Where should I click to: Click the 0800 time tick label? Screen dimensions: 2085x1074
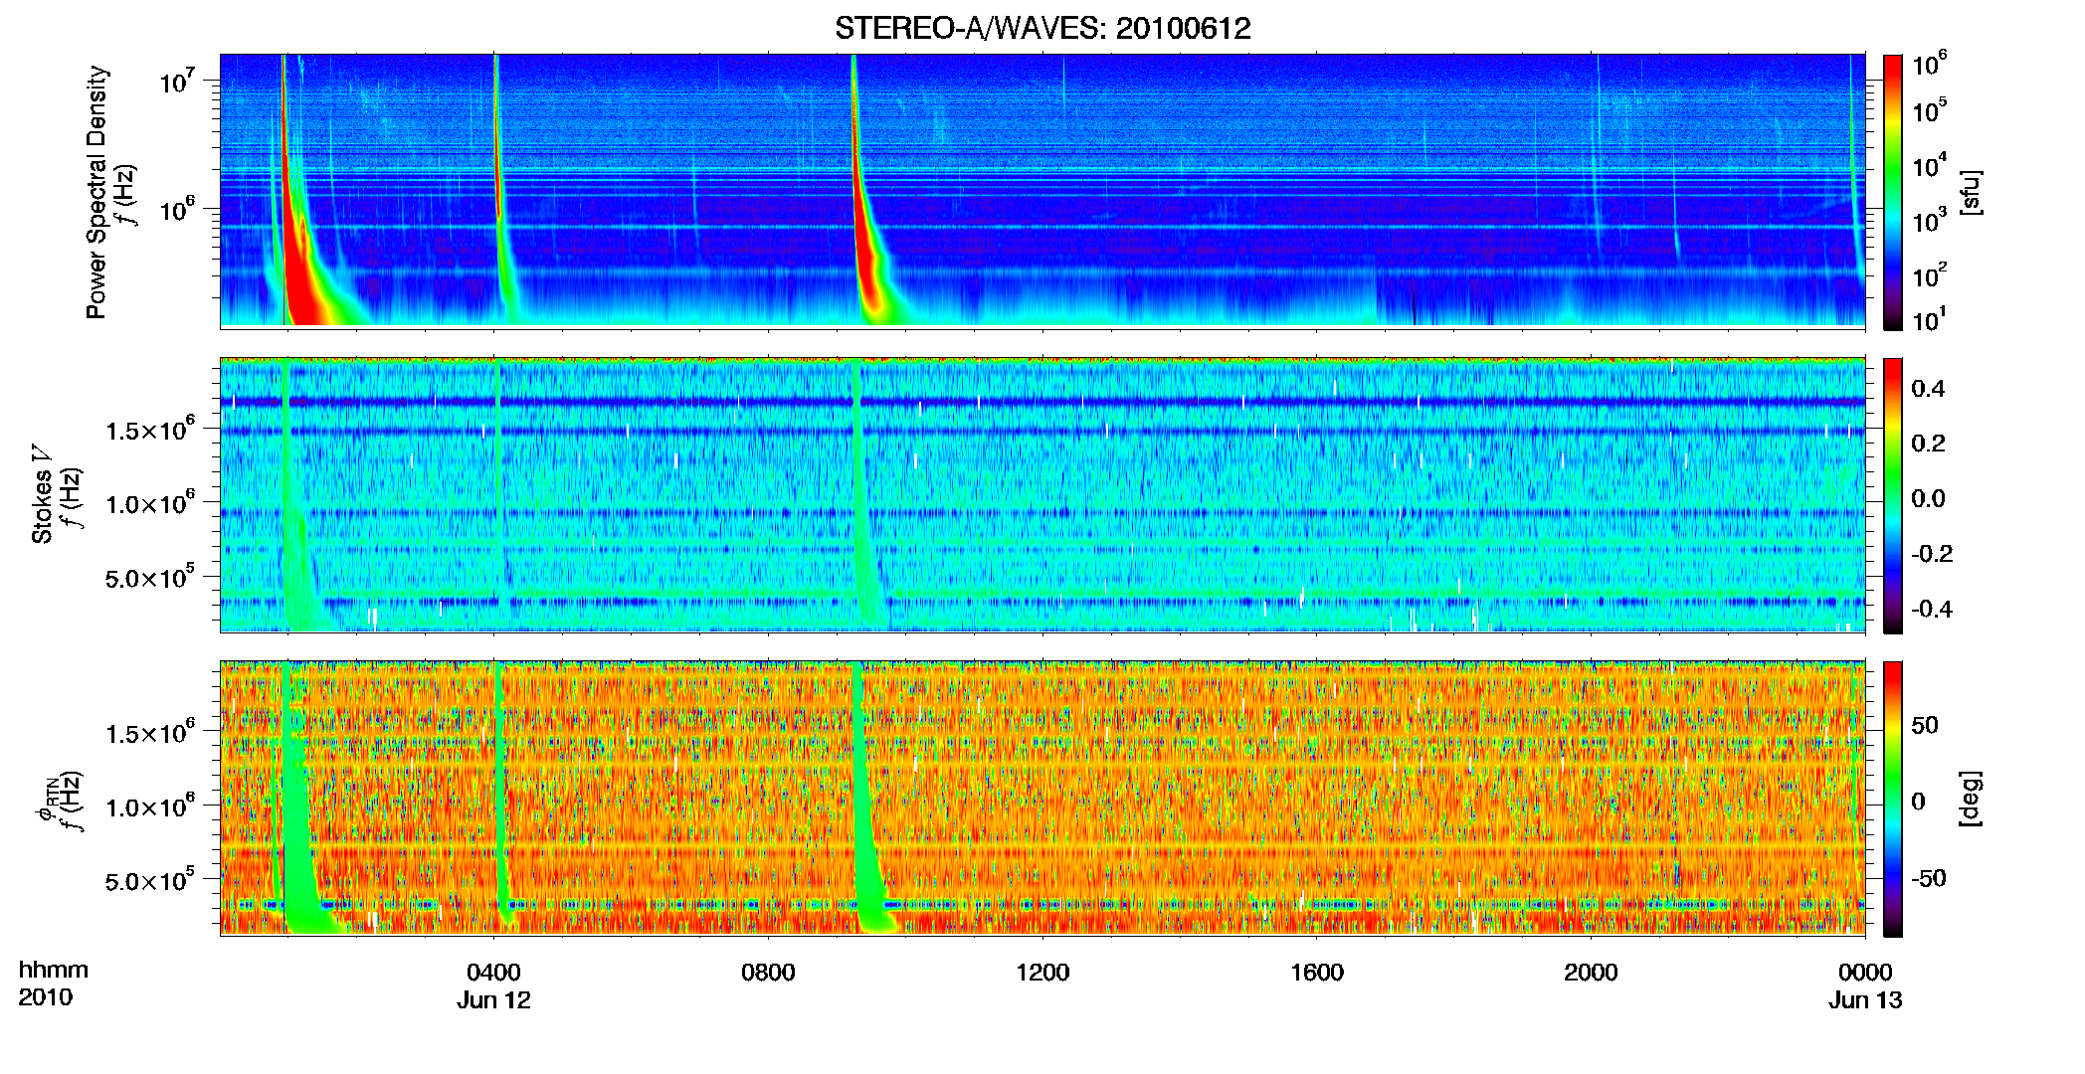(x=768, y=973)
